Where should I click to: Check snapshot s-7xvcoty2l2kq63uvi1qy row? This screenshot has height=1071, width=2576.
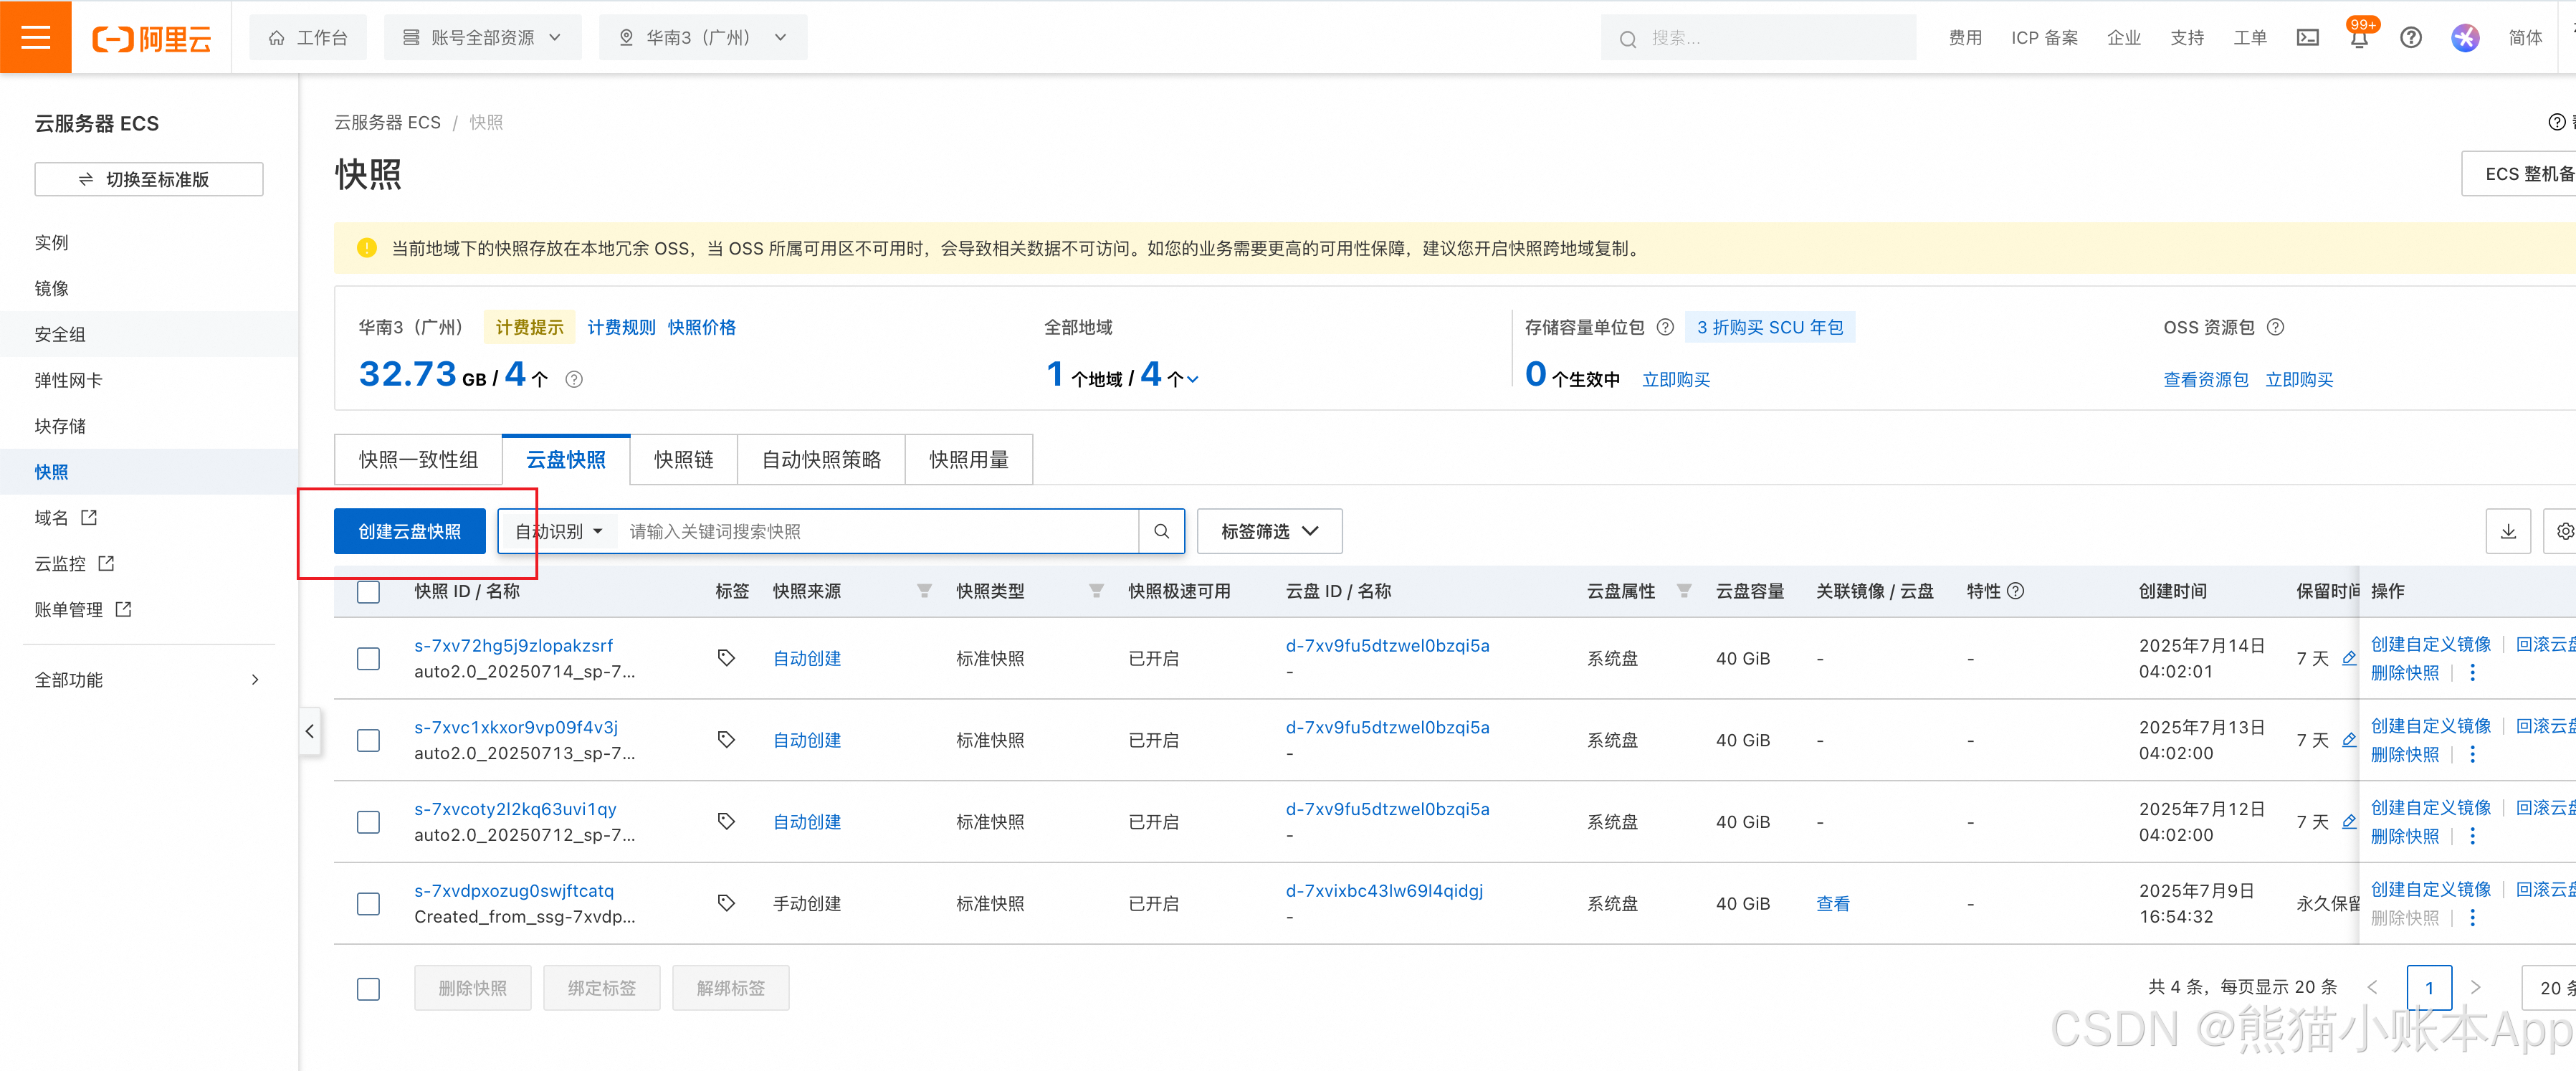(368, 823)
